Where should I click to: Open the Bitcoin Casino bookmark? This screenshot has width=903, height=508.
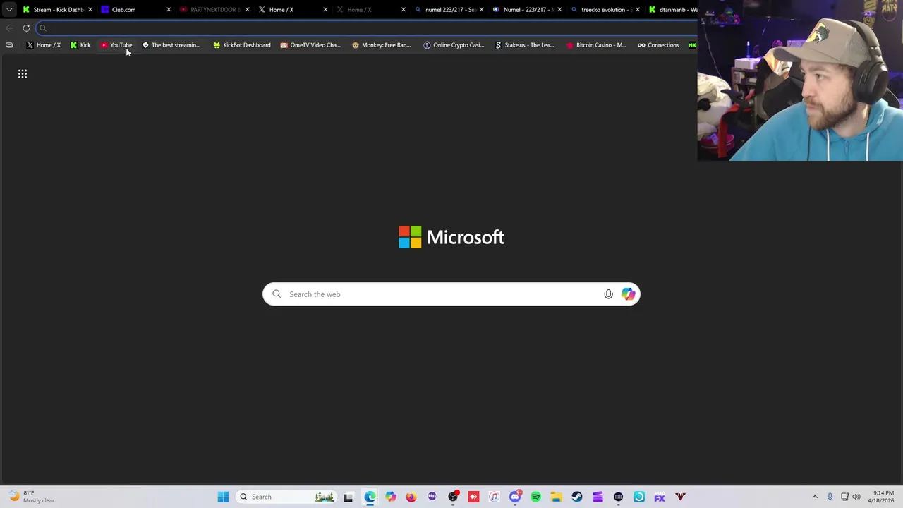[x=596, y=45]
